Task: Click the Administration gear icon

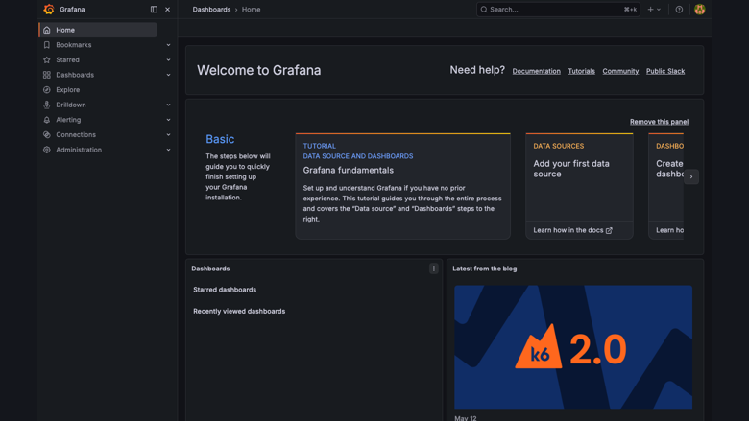Action: pos(47,150)
